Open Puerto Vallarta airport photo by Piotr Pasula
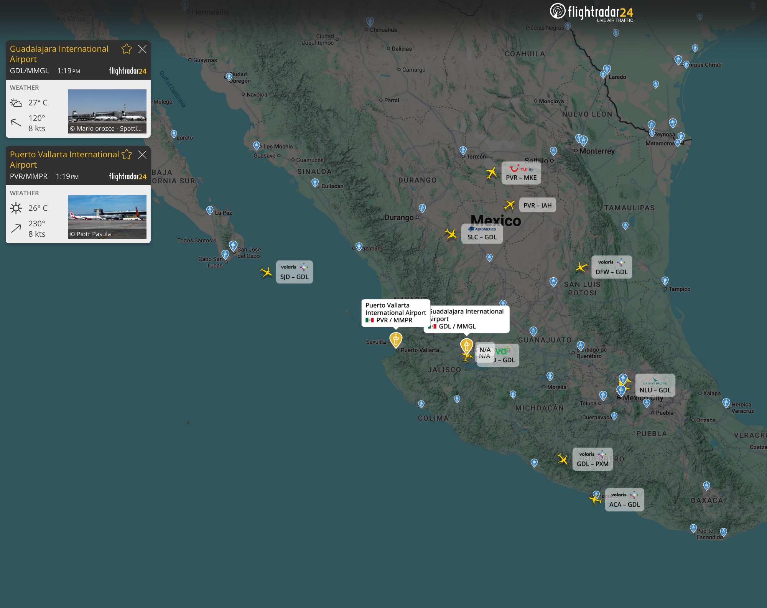767x608 pixels. tap(107, 217)
